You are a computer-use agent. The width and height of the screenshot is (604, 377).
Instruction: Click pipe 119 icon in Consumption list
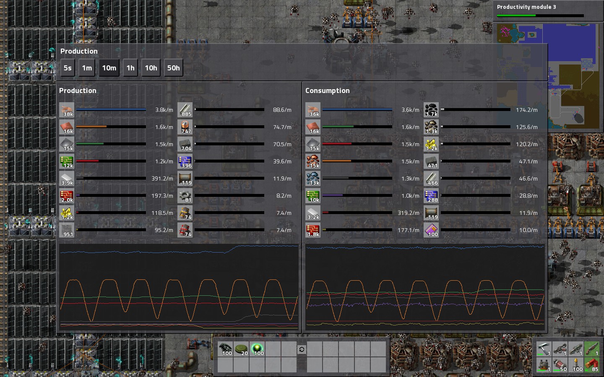point(431,213)
